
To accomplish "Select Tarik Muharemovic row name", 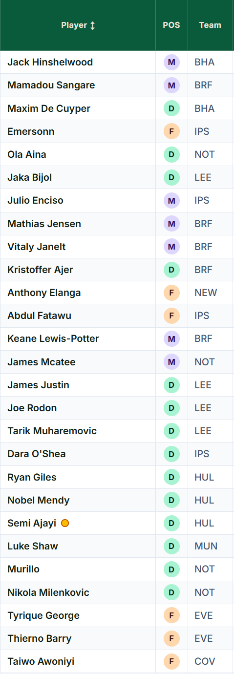I will [x=52, y=431].
